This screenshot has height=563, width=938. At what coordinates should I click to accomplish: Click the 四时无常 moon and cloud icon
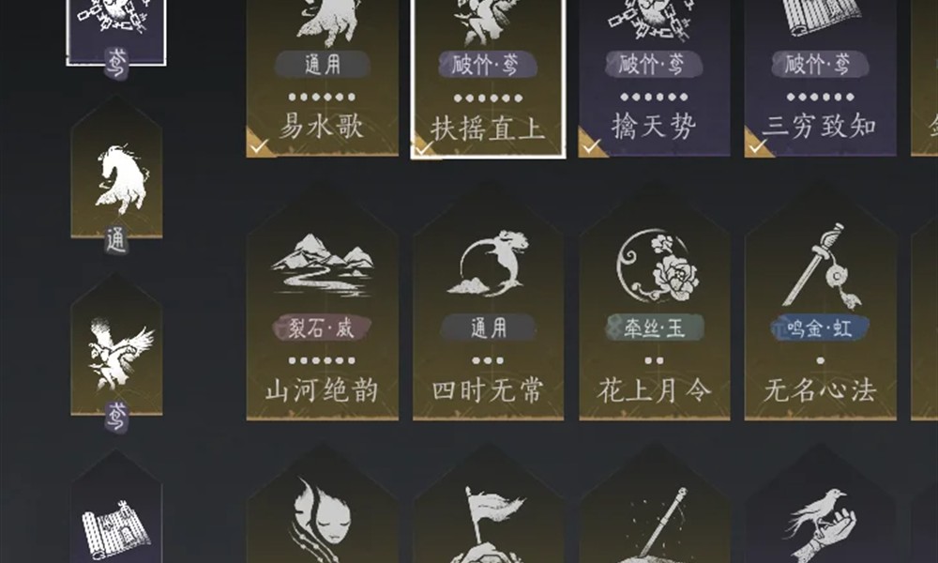488,264
